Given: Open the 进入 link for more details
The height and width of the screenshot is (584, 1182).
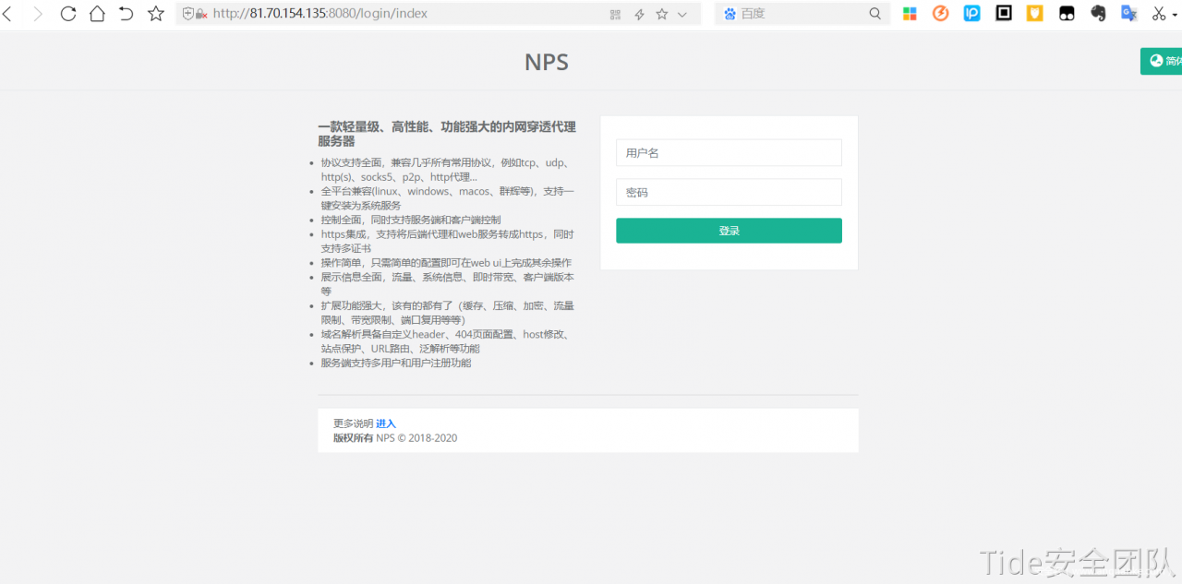Looking at the screenshot, I should [x=385, y=423].
